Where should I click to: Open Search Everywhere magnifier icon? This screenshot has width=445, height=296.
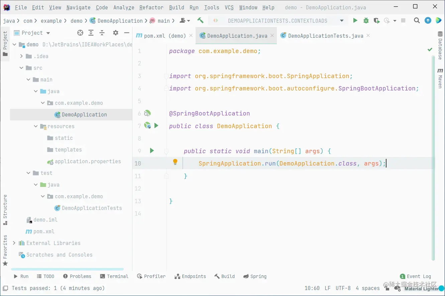(417, 21)
